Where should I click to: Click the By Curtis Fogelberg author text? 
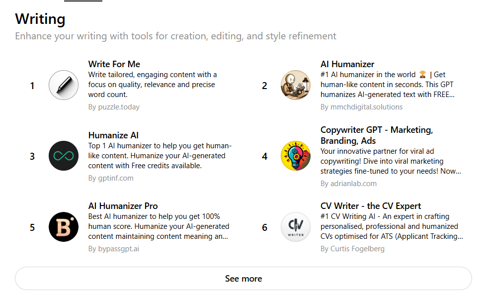point(352,249)
